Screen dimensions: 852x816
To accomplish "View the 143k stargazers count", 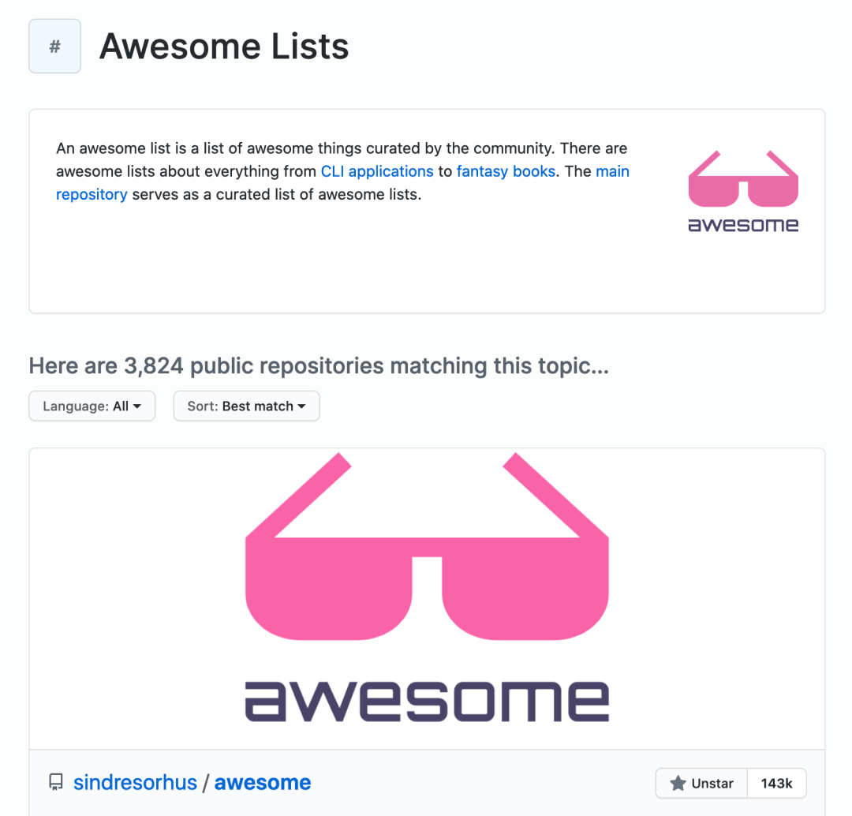I will [x=776, y=784].
